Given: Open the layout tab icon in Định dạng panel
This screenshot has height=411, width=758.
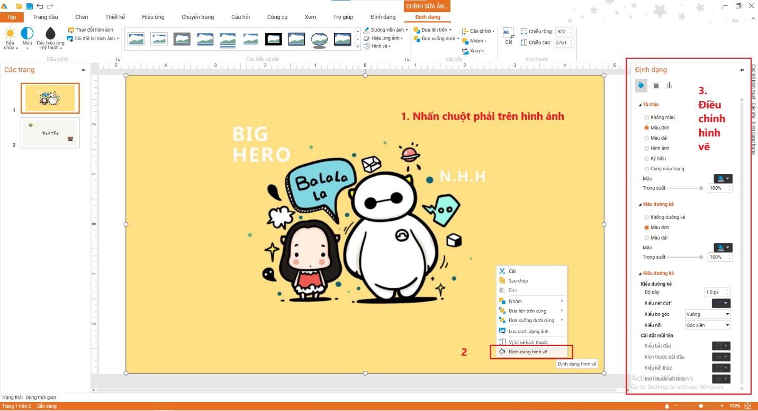Looking at the screenshot, I should (x=656, y=85).
